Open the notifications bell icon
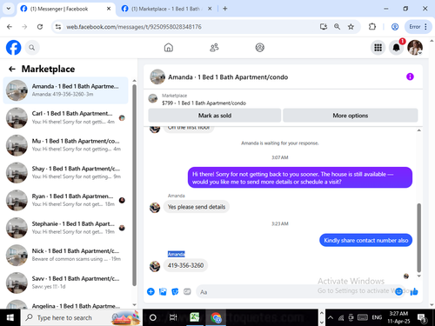Screen dimensions: 435x326 [397, 48]
